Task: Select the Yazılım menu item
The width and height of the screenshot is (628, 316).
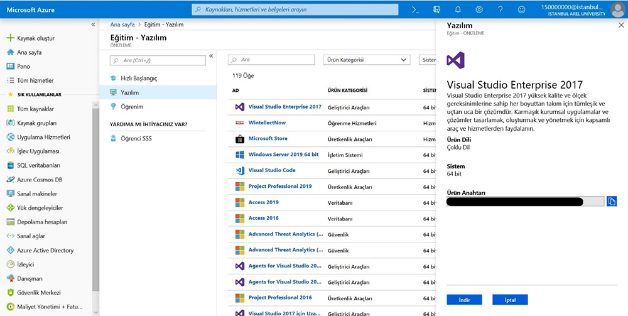Action: click(158, 92)
